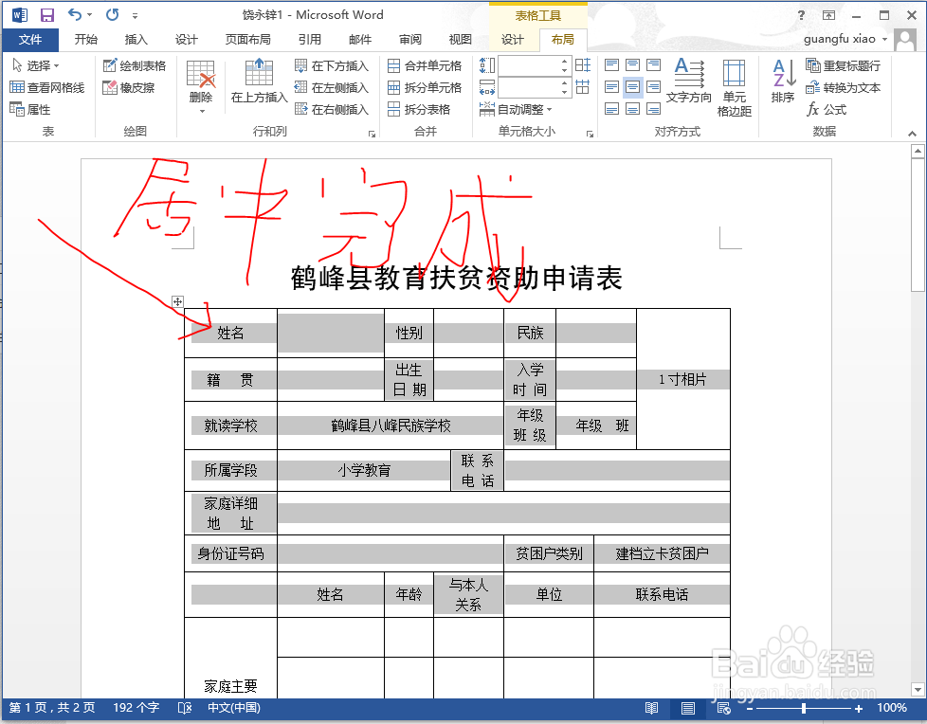The image size is (927, 724).
Task: Click distribute rows evenly icon
Action: [583, 65]
